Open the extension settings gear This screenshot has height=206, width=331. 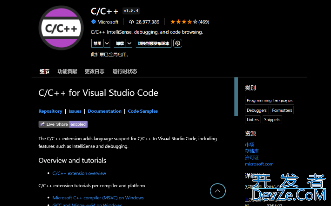click(177, 44)
